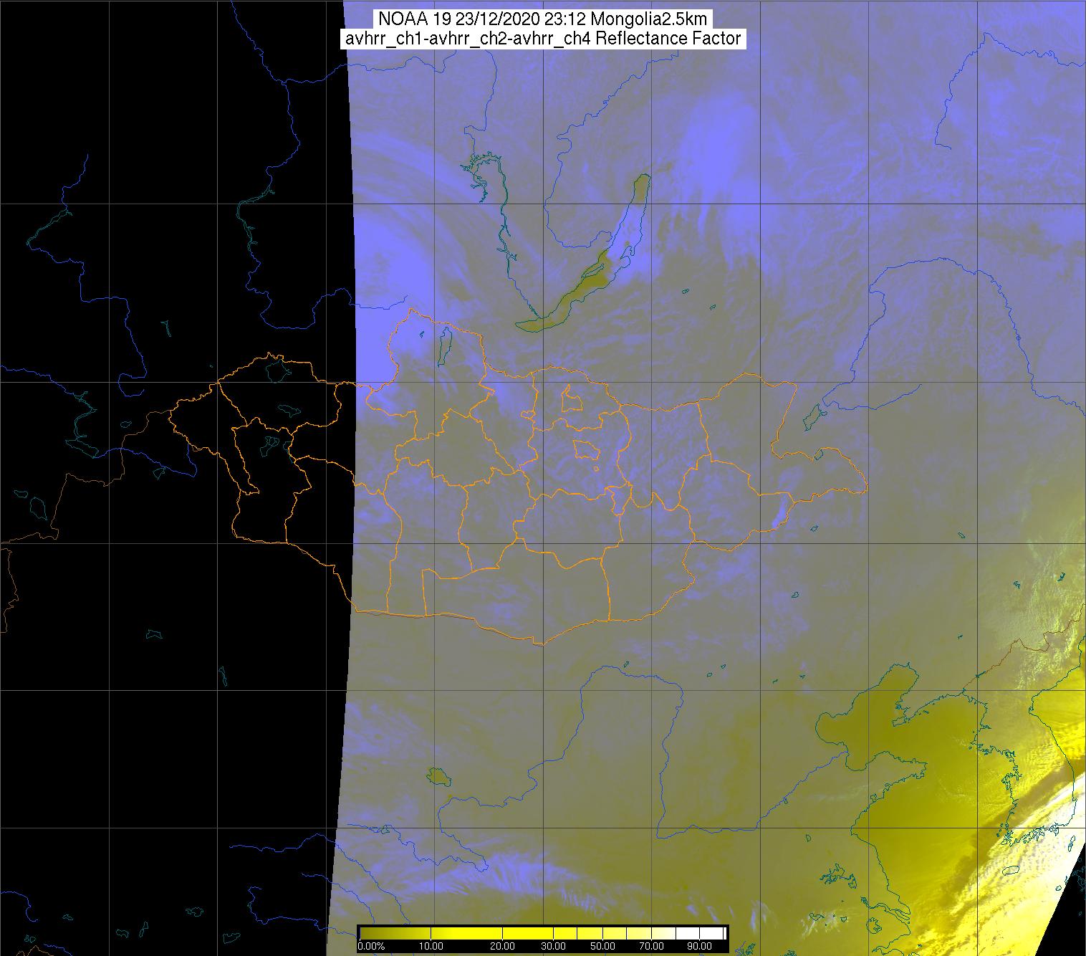The width and height of the screenshot is (1086, 956).
Task: Click the 20.00 label on the color bar
Action: [x=502, y=946]
